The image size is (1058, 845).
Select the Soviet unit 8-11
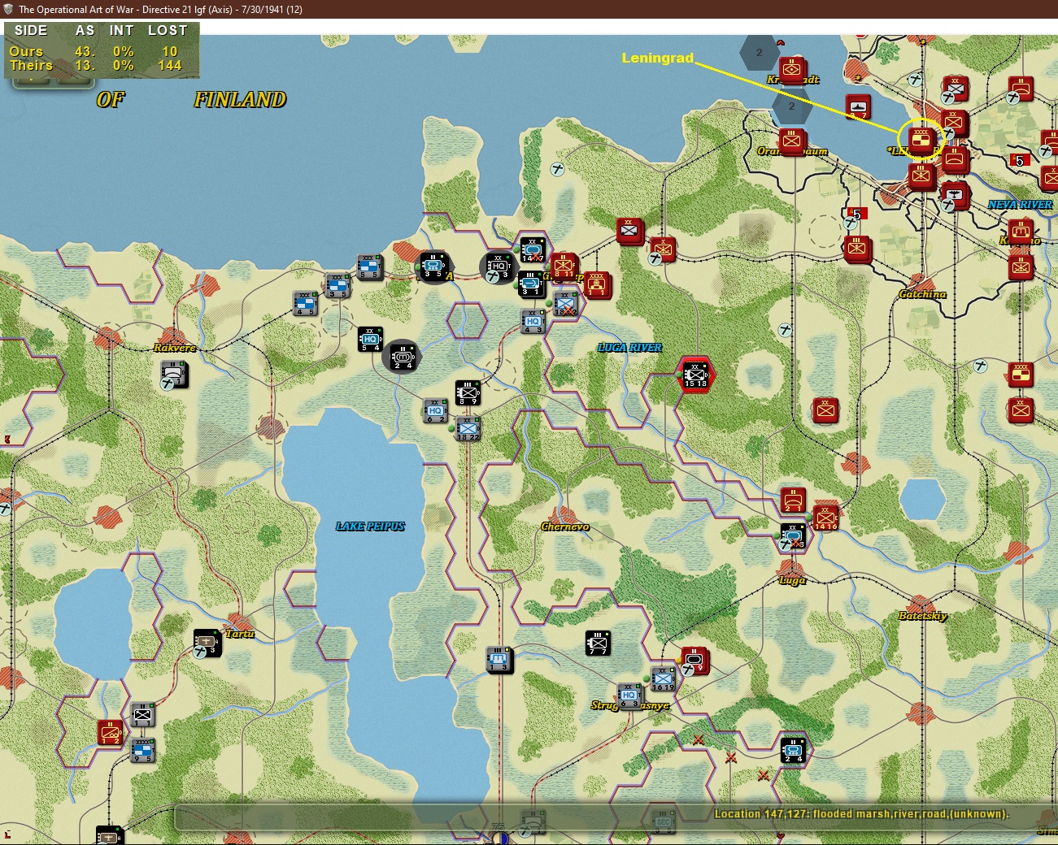(x=564, y=266)
